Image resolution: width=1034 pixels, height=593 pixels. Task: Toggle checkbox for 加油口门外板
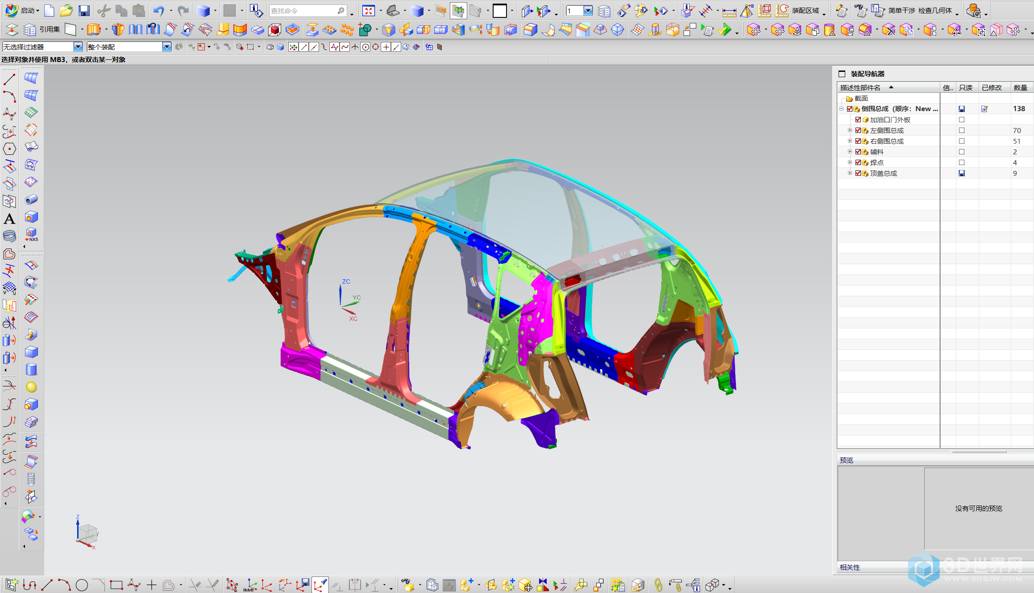[858, 120]
